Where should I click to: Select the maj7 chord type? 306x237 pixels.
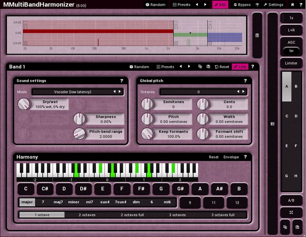59,202
